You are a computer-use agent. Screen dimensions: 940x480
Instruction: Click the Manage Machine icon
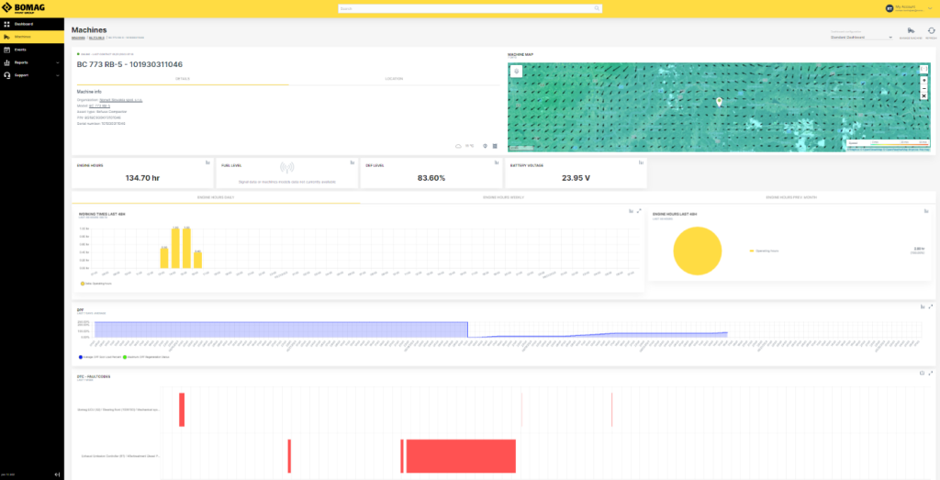click(911, 31)
